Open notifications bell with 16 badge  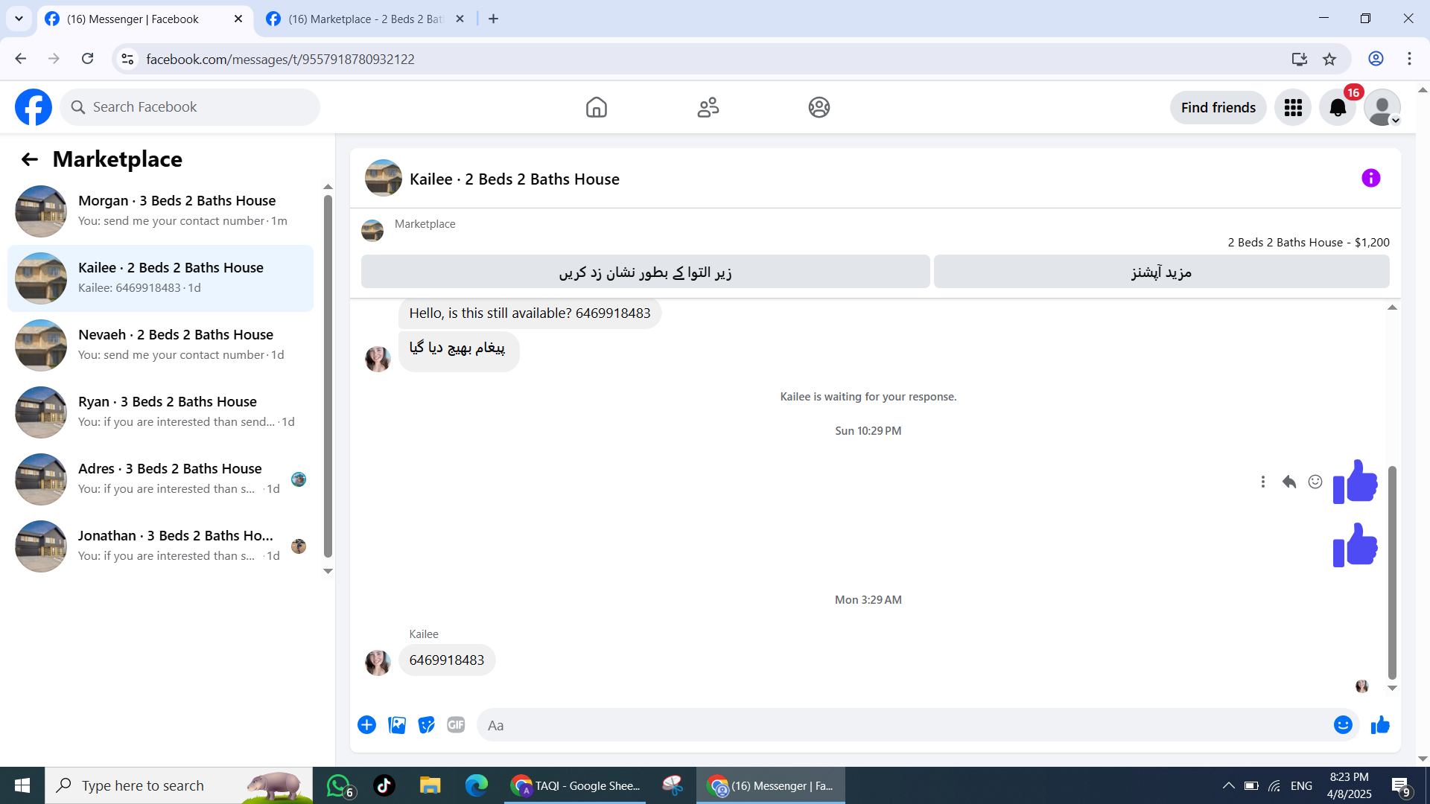click(x=1338, y=107)
